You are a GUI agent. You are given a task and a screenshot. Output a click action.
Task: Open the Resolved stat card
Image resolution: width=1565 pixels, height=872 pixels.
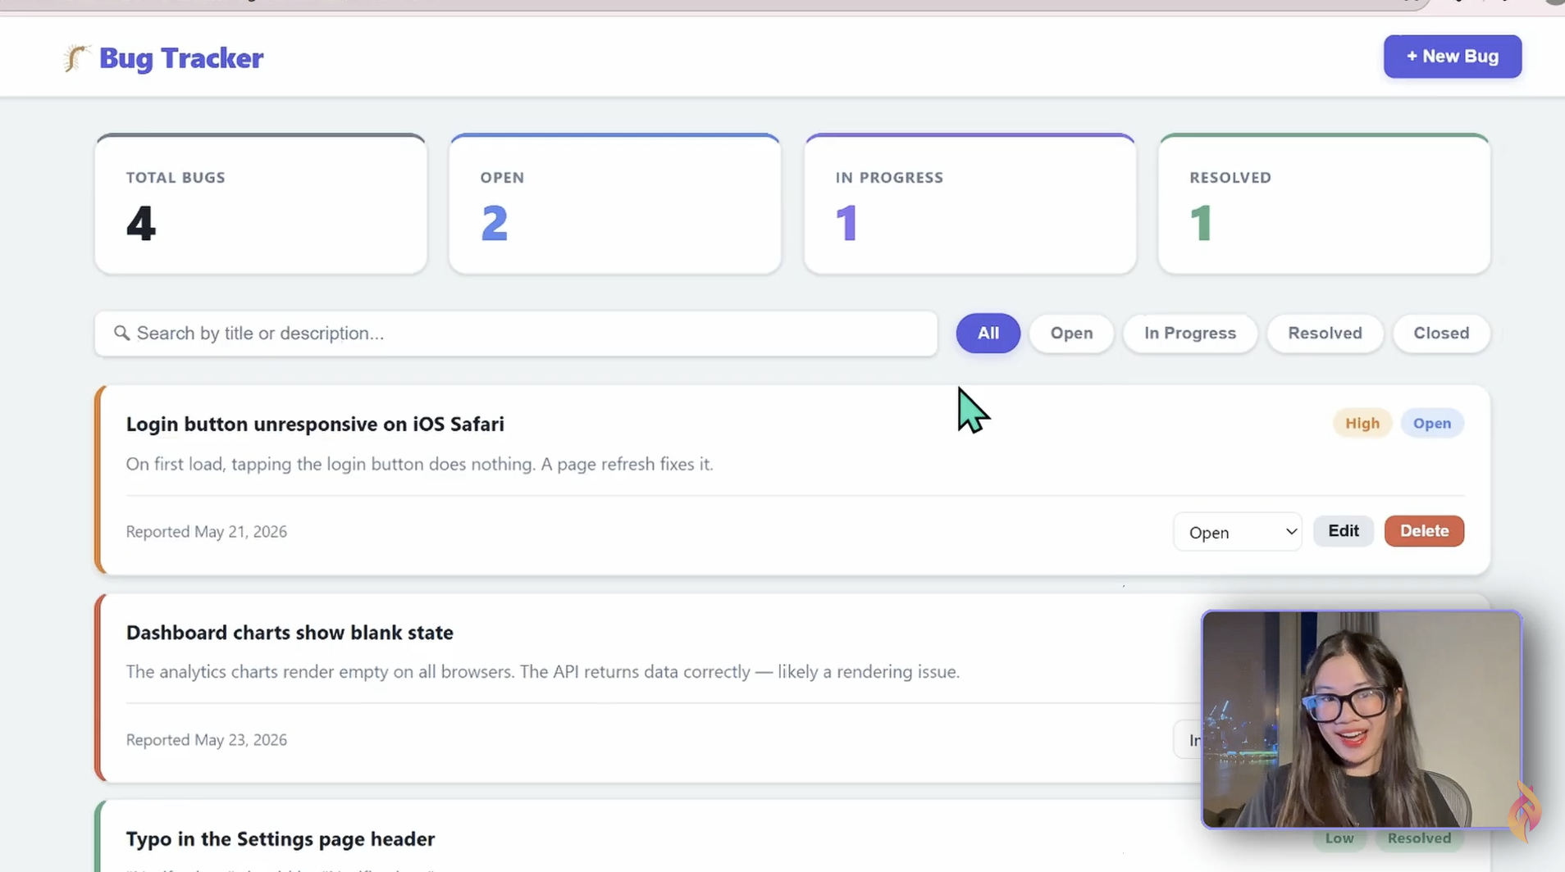click(x=1324, y=204)
